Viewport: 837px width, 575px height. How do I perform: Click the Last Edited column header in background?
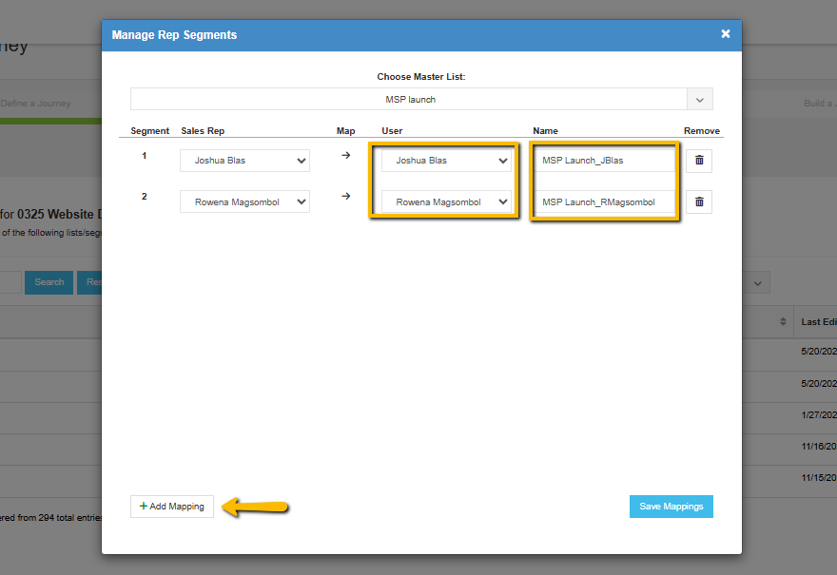click(x=818, y=321)
